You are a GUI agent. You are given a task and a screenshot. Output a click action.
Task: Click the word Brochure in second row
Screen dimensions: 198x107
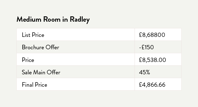pyautogui.click(x=33, y=47)
